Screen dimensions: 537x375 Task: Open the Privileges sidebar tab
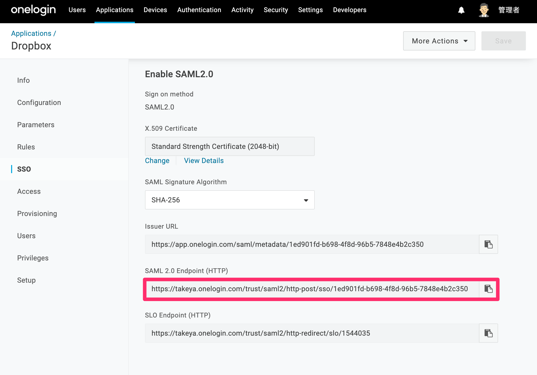33,258
